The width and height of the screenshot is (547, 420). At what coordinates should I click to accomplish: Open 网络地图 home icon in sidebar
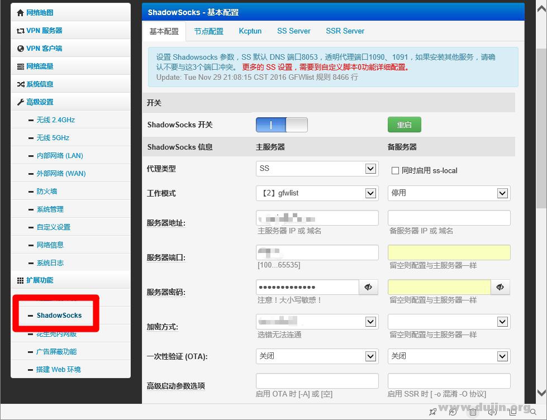(x=20, y=13)
